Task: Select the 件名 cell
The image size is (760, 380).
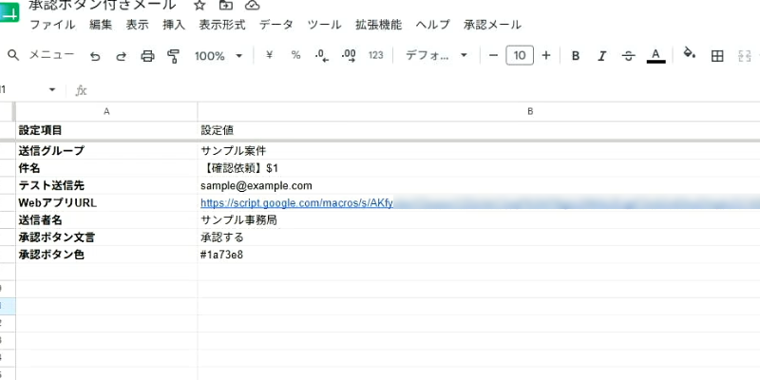Action: 106,168
